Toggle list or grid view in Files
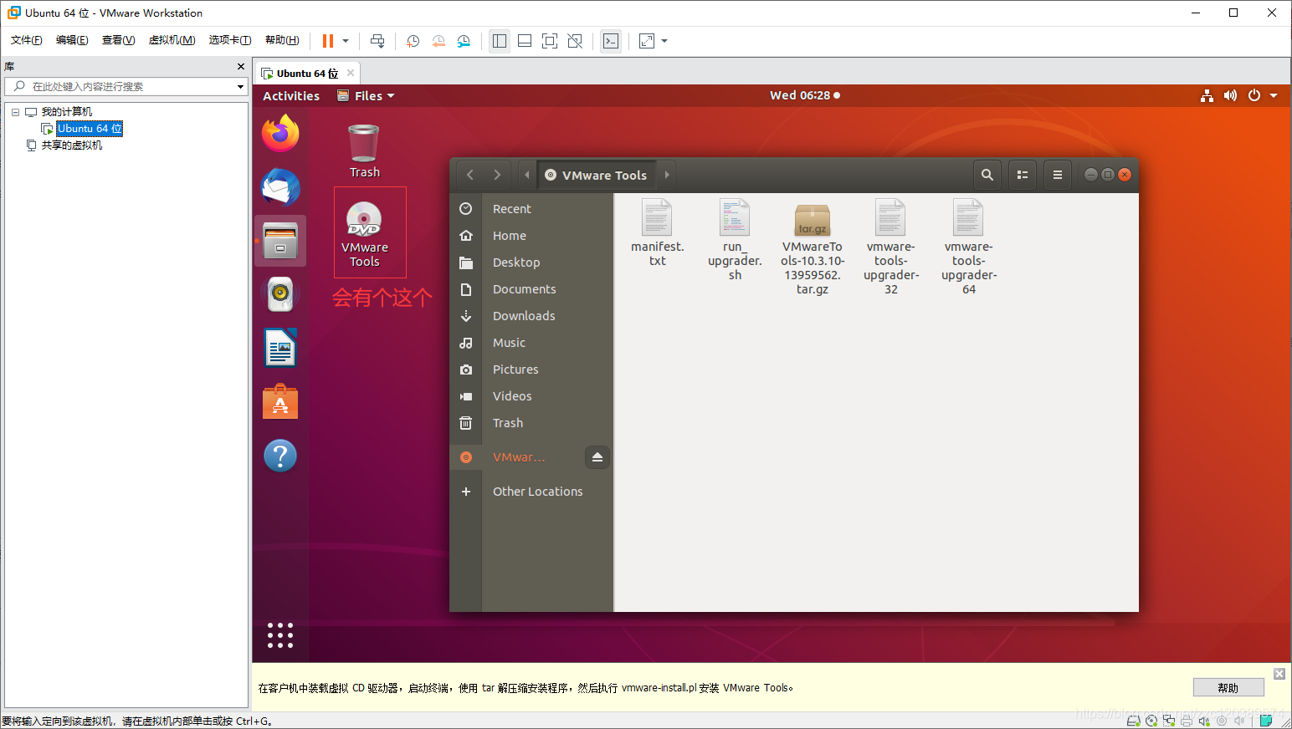Screen dimensions: 1292x729 tap(1023, 175)
